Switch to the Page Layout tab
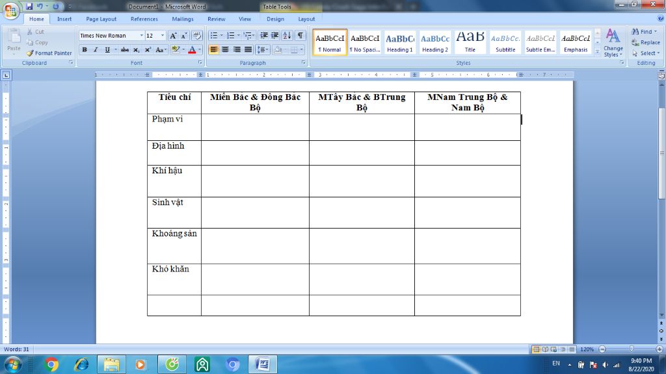This screenshot has width=666, height=374. click(x=101, y=19)
